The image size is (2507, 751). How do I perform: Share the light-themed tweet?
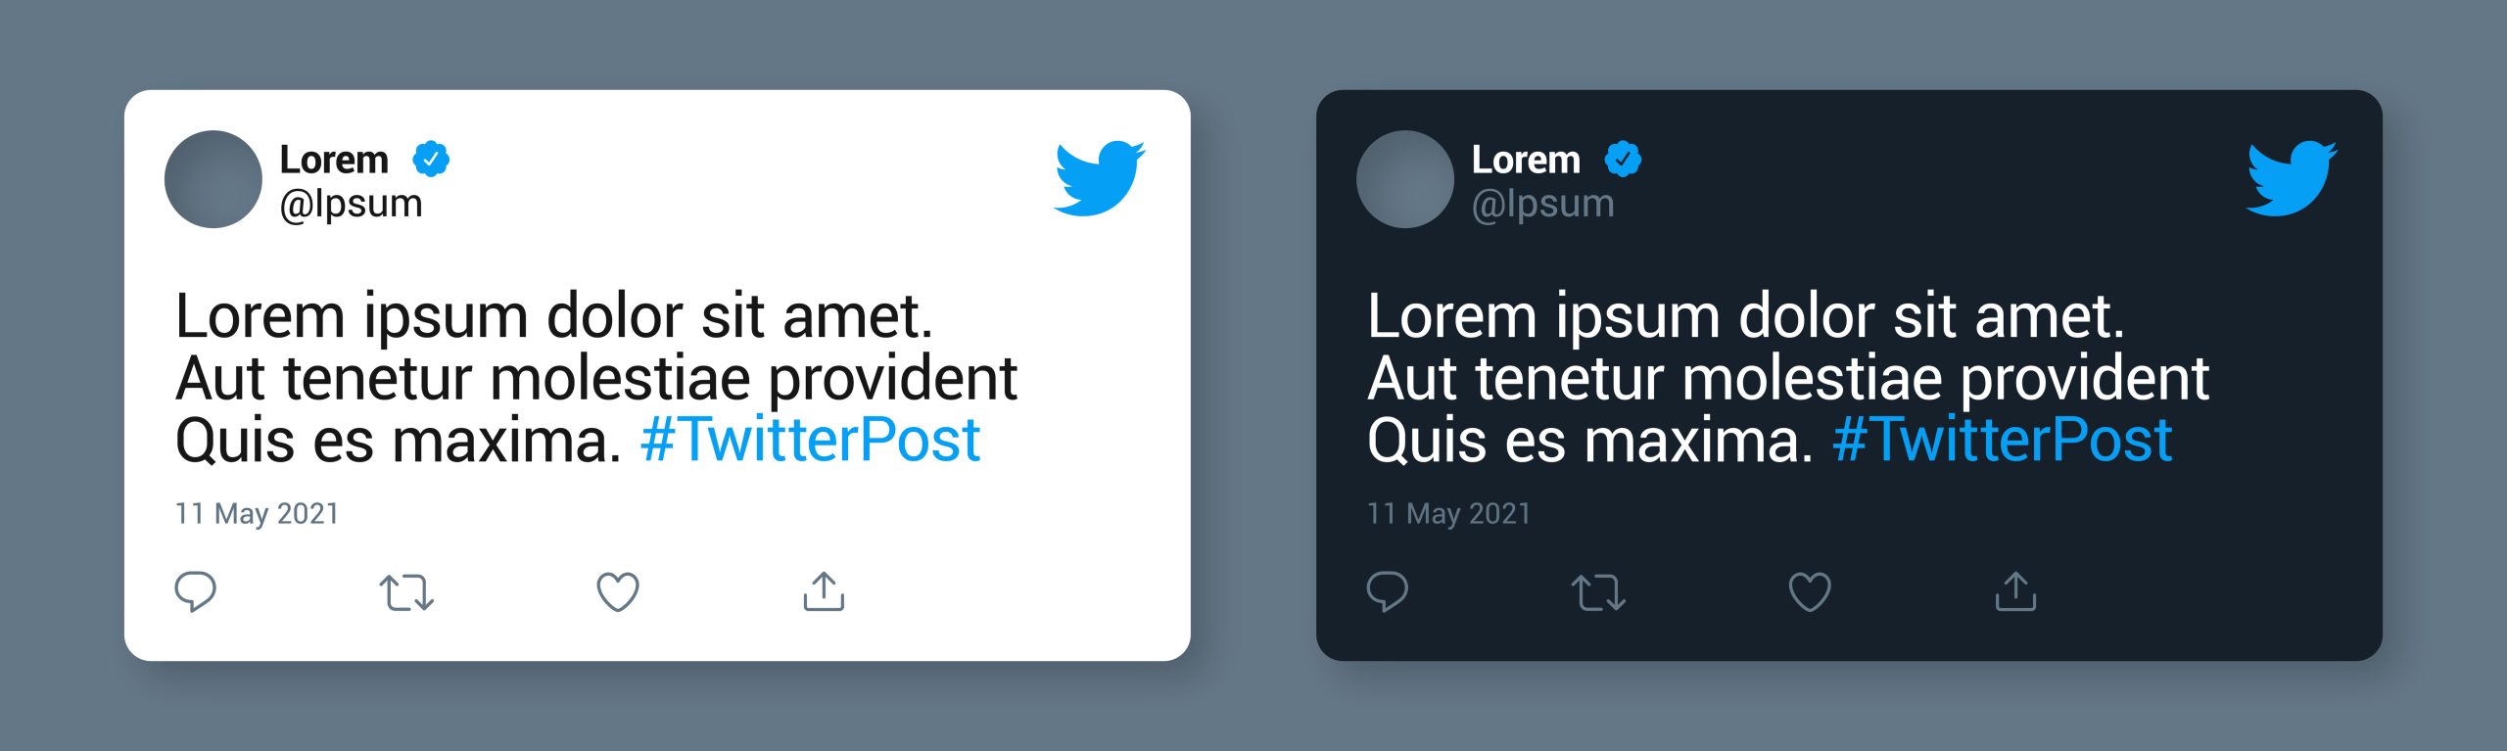point(824,591)
